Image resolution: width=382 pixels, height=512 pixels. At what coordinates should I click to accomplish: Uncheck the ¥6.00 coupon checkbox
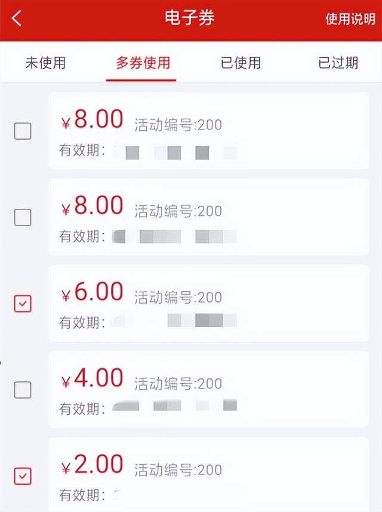pos(23,304)
